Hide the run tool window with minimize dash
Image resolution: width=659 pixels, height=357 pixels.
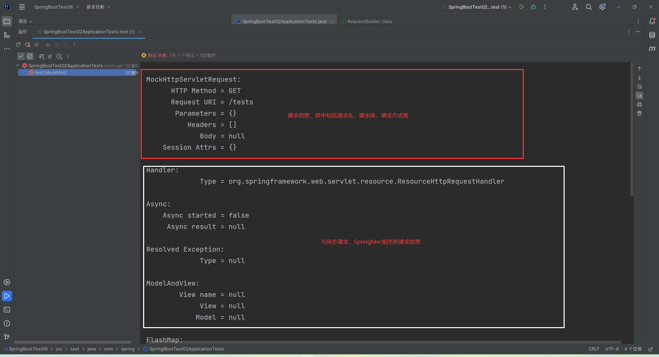(x=638, y=32)
